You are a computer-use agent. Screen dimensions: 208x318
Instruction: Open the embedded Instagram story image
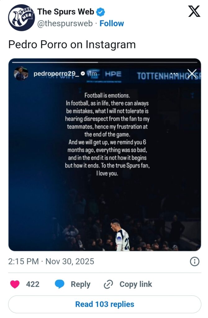[105, 186]
